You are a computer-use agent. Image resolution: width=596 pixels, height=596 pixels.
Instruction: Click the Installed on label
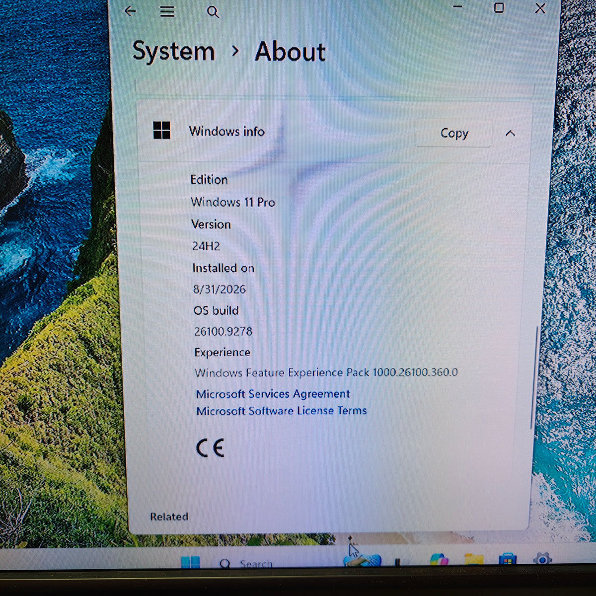tap(223, 268)
